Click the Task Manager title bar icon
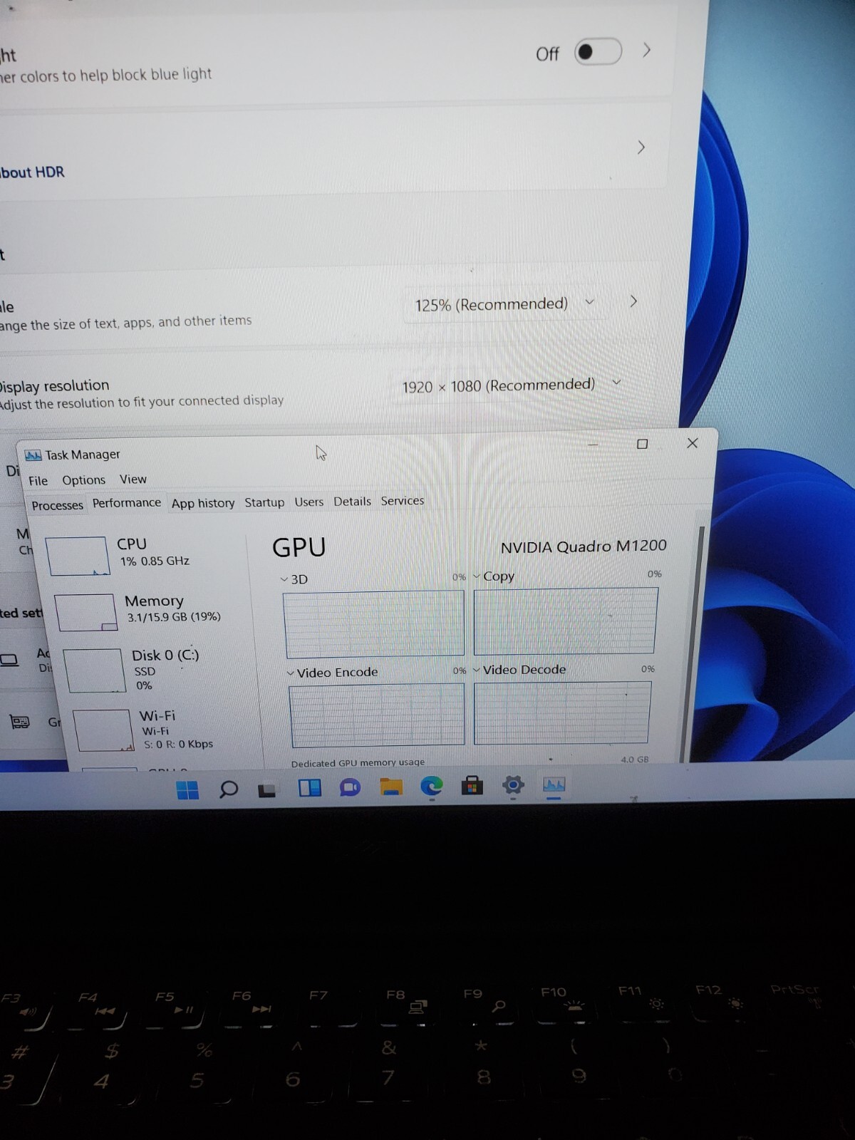The height and width of the screenshot is (1140, 855). [33, 455]
